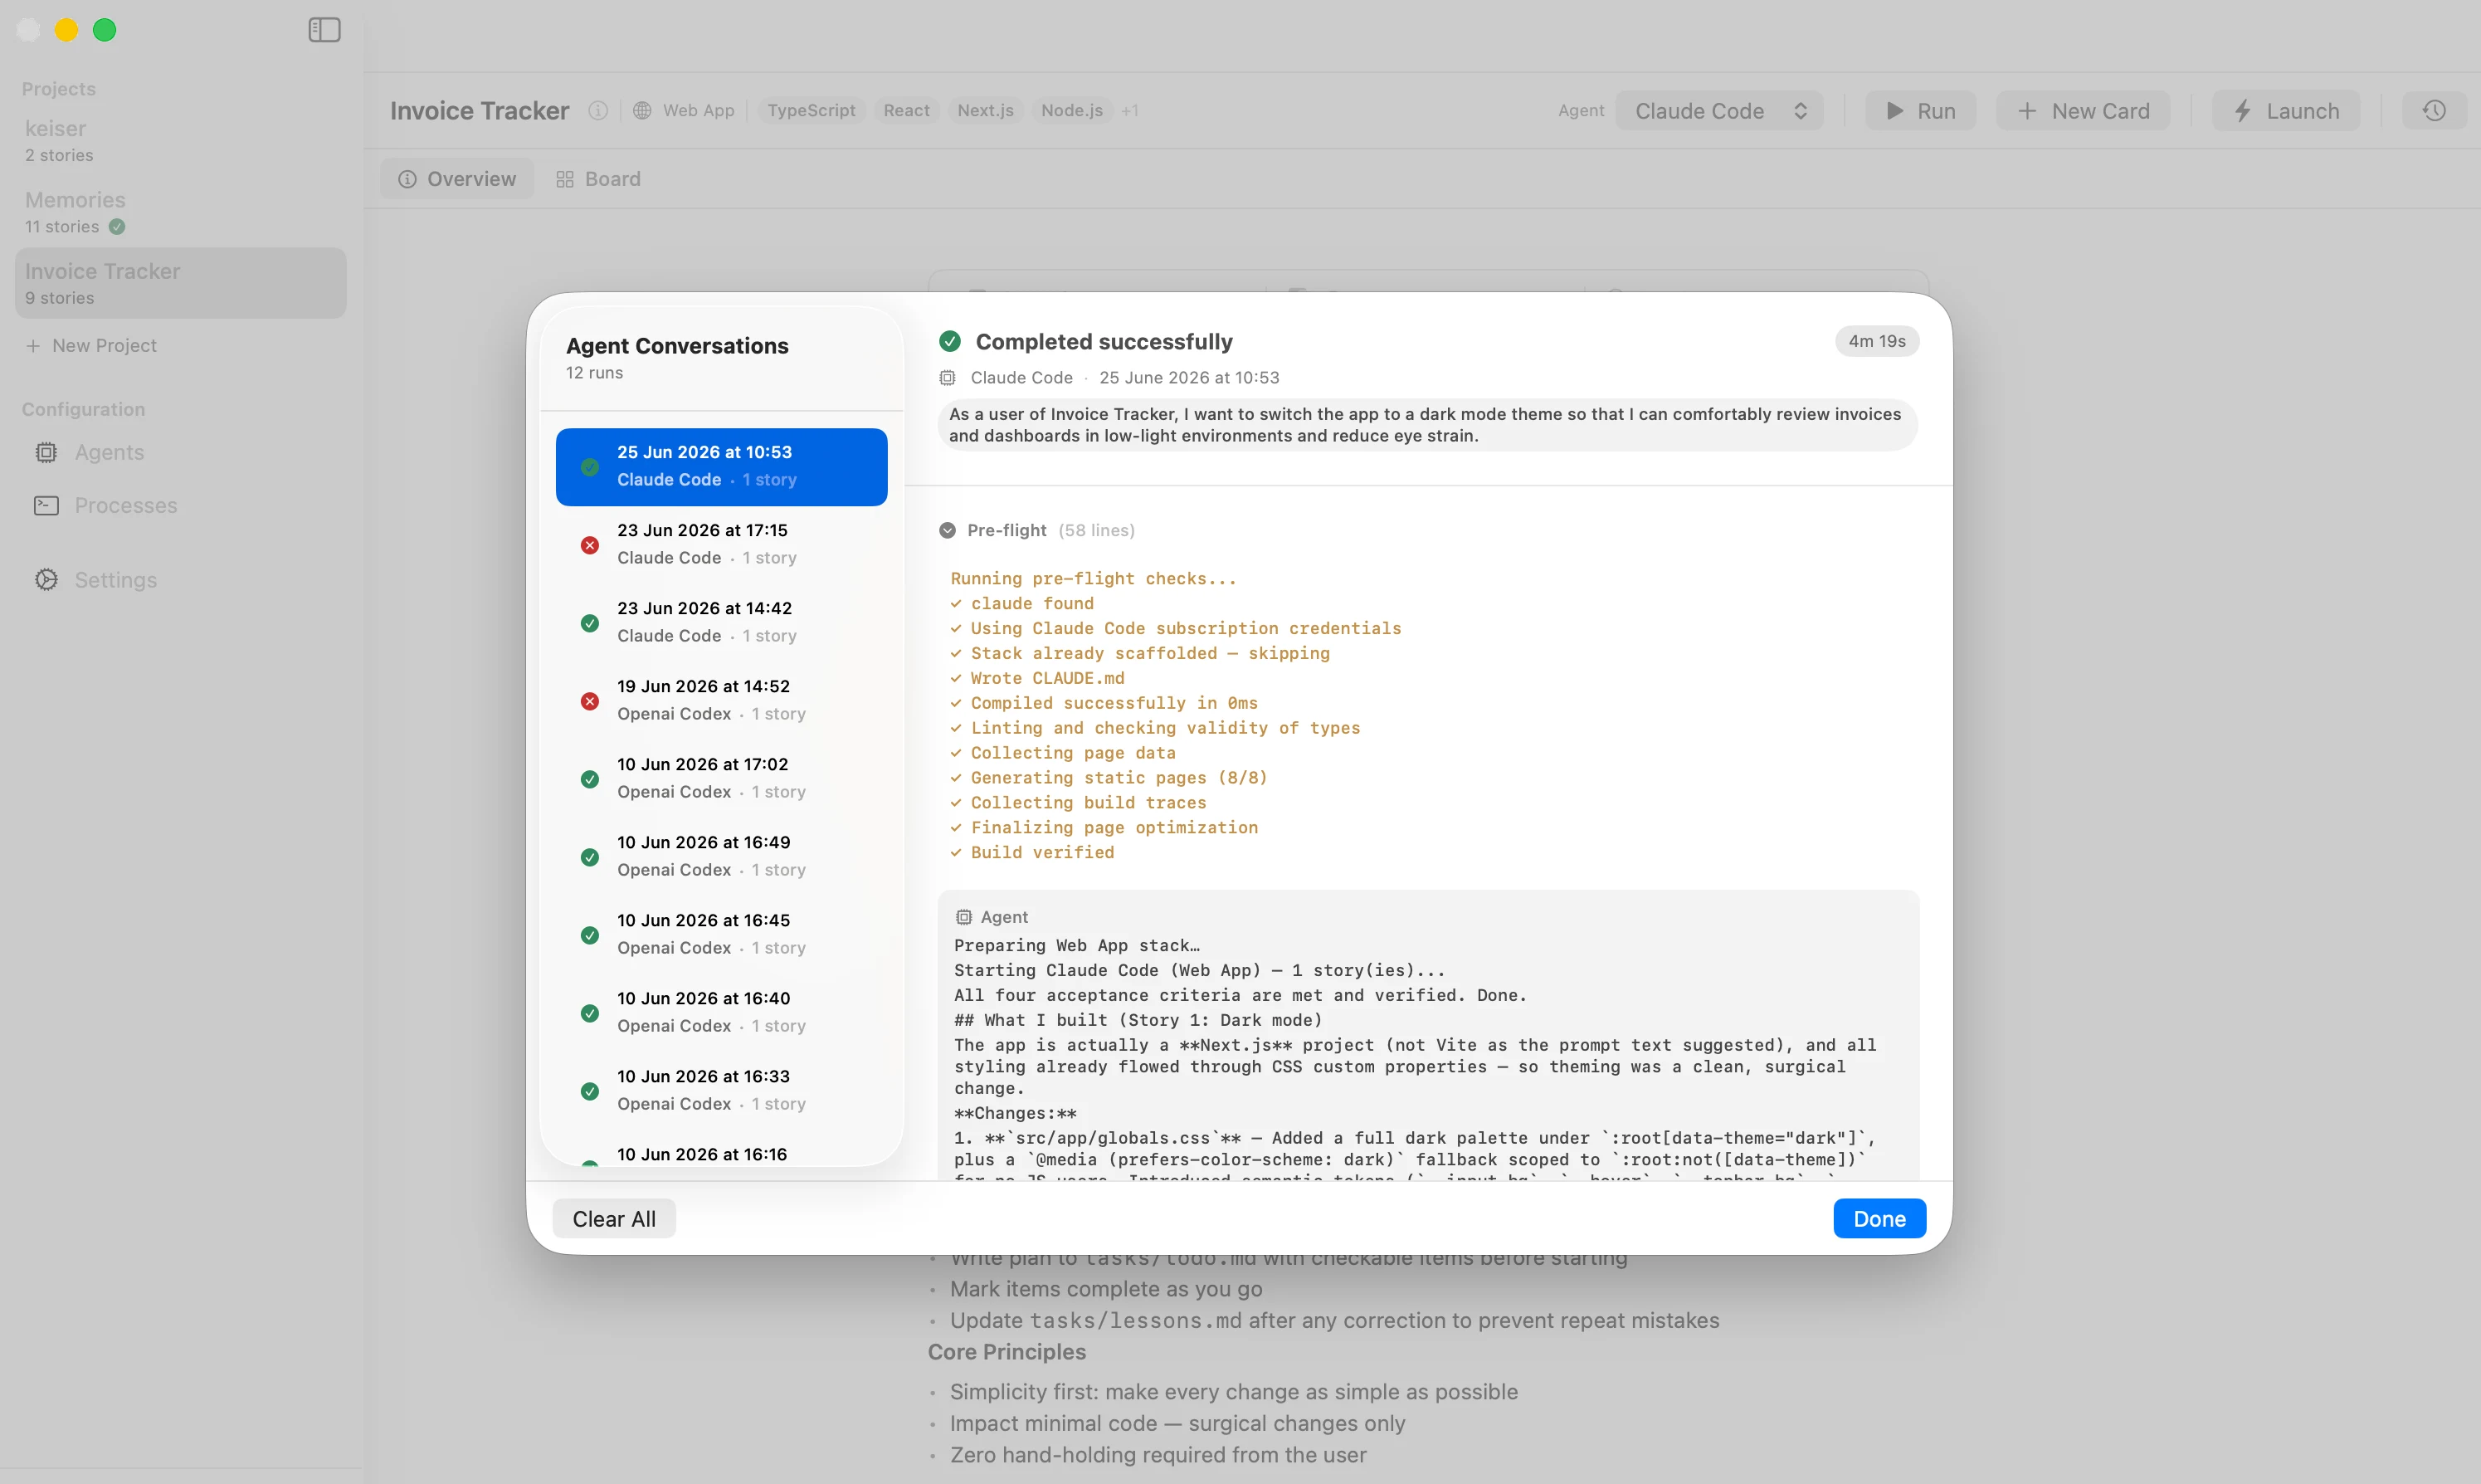Select the 19 Jun 2026 at 14:52 run
2481x1484 pixels.
[x=722, y=701]
